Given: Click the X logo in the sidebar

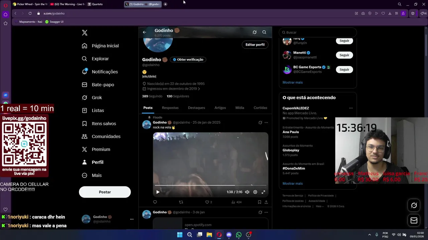Looking at the screenshot, I should point(85,33).
